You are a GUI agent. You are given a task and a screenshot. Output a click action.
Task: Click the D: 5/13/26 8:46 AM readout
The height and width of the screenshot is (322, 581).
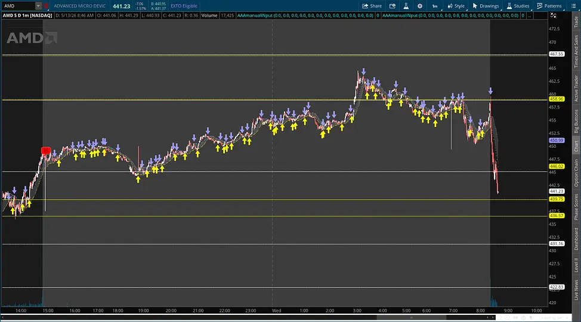(x=75, y=16)
